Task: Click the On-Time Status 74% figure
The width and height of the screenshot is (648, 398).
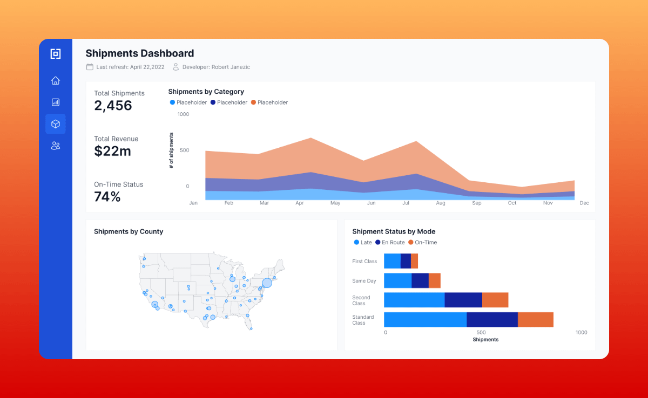Action: click(x=107, y=197)
